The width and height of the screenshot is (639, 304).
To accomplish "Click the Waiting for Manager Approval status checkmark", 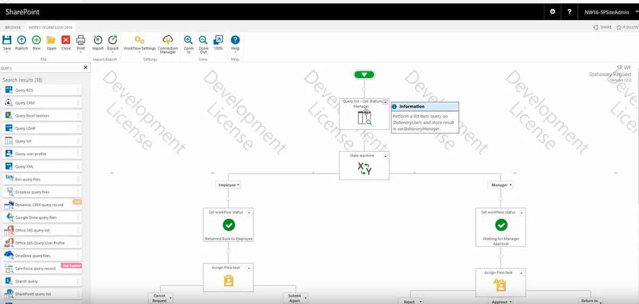I will tap(501, 225).
